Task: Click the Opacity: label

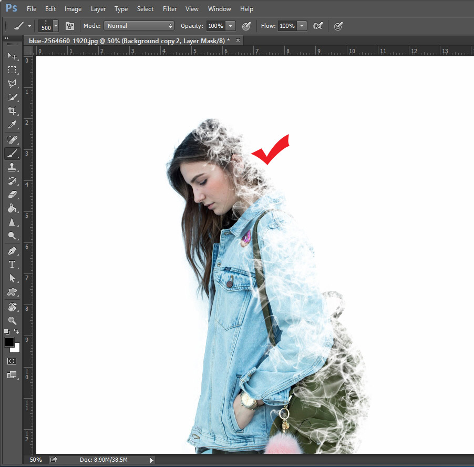Action: click(x=192, y=26)
